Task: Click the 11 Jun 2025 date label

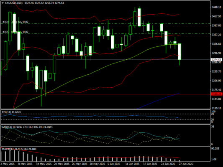Action: click(x=132, y=164)
